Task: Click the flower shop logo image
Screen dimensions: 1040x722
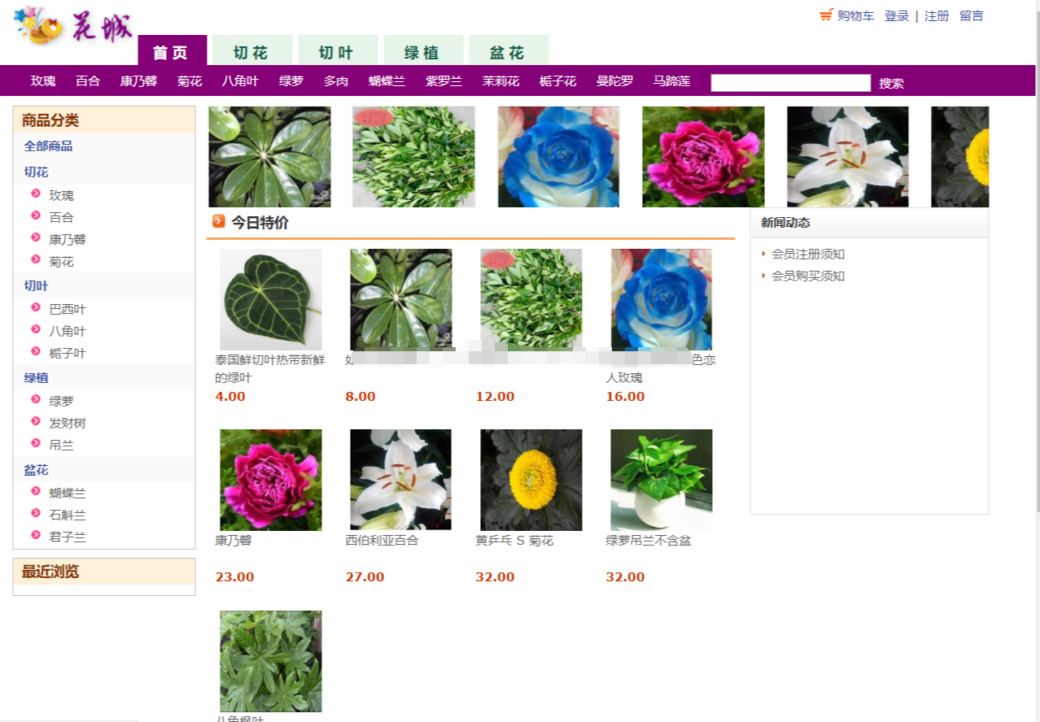Action: 74,26
